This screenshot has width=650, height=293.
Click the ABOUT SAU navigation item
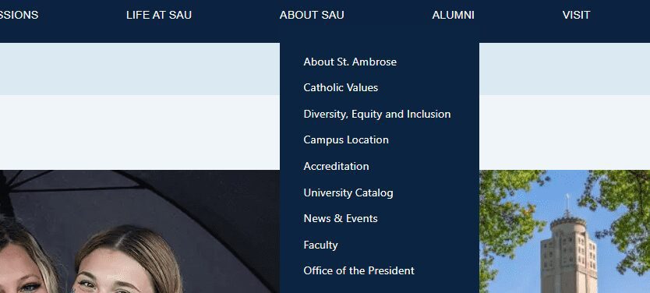tap(312, 15)
